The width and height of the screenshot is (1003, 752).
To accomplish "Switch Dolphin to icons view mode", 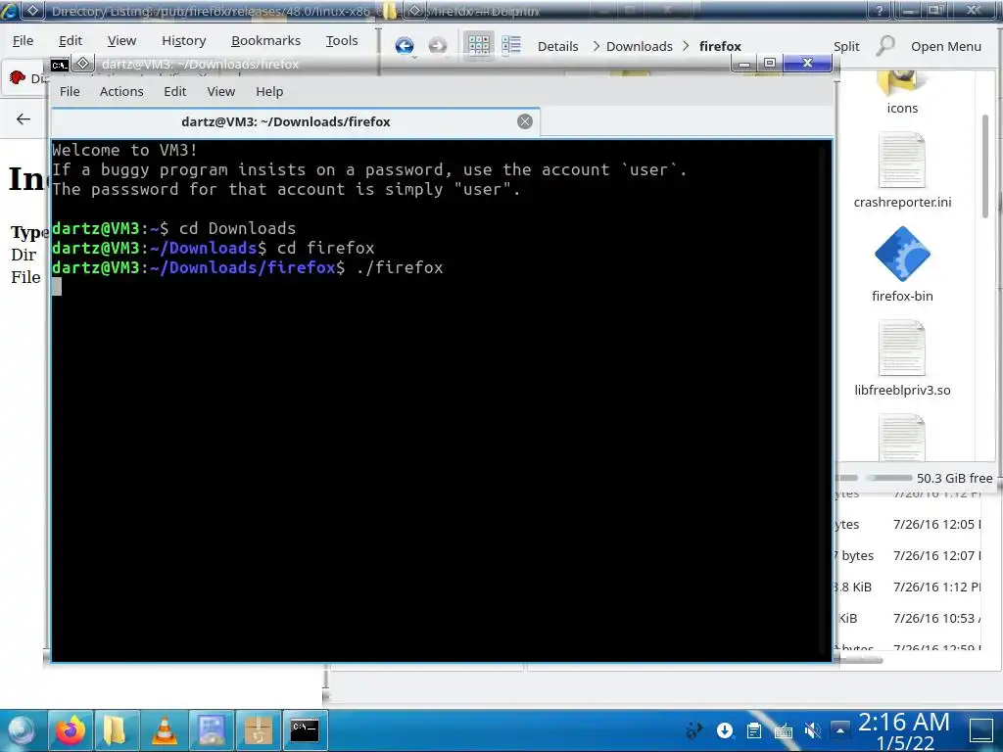I will [x=478, y=45].
